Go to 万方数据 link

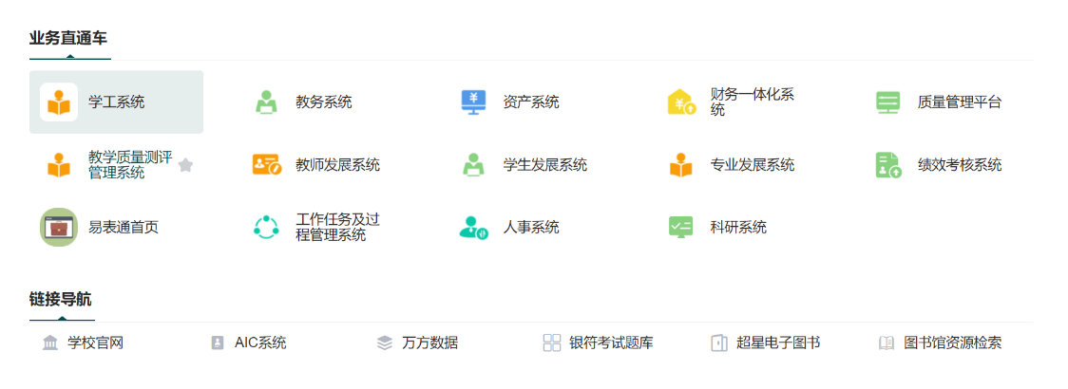click(429, 343)
